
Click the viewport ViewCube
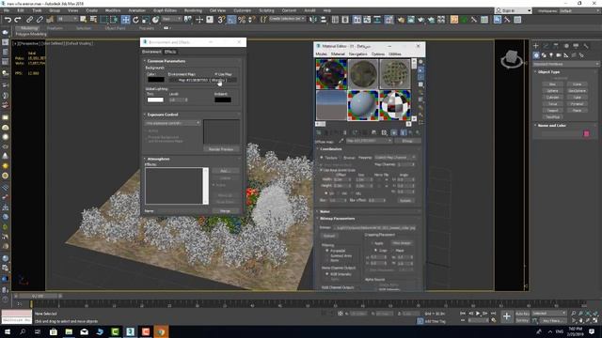(x=511, y=59)
